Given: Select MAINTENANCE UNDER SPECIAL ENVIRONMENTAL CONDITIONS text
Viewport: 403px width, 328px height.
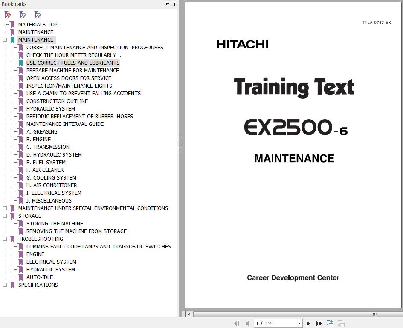Looking at the screenshot, I should tap(93, 208).
